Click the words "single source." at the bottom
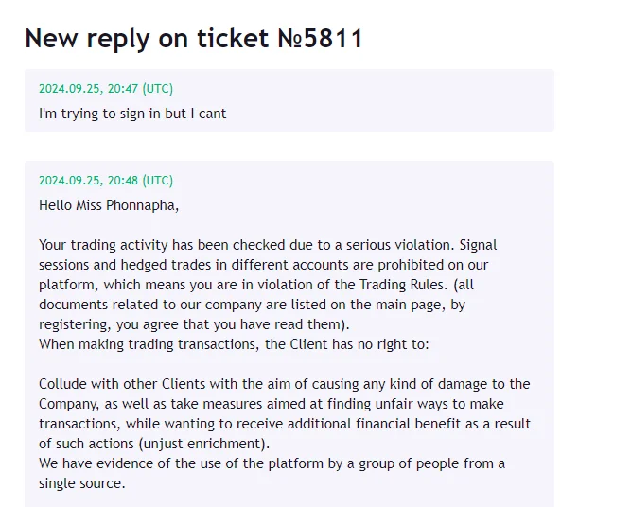Image resolution: width=631 pixels, height=507 pixels. [x=81, y=483]
